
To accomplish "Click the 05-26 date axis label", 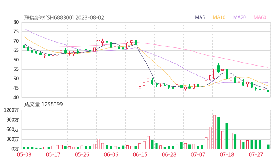I will pos(82,154).
